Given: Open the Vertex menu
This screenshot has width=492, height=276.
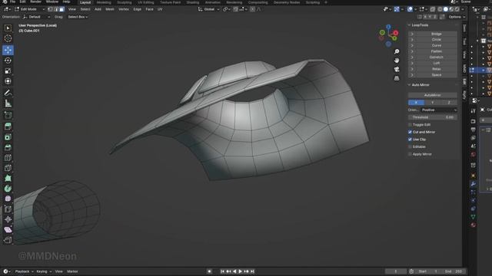Looking at the screenshot, I should click(x=124, y=9).
